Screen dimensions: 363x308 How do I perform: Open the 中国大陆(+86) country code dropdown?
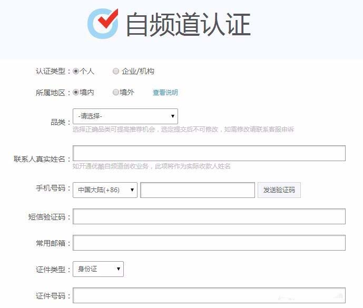[105, 190]
